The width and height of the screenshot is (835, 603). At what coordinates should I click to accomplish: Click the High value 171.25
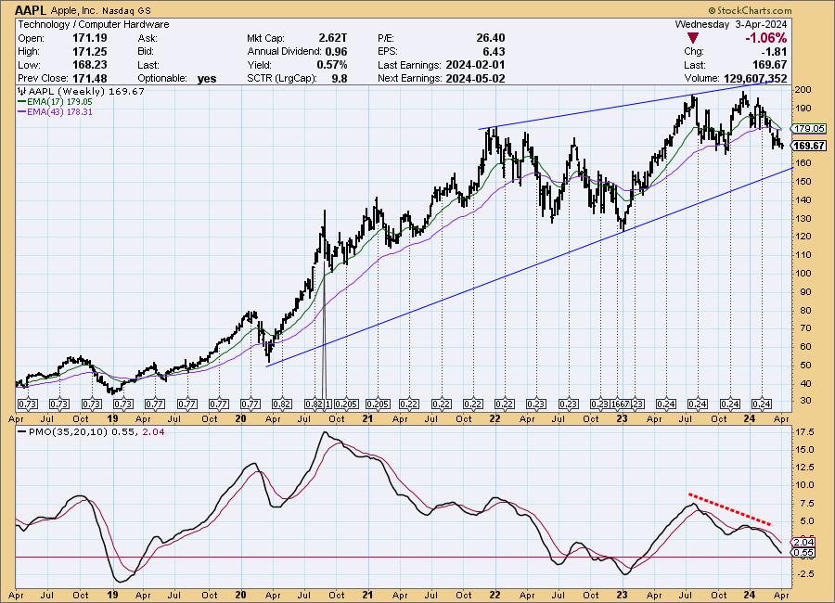89,52
